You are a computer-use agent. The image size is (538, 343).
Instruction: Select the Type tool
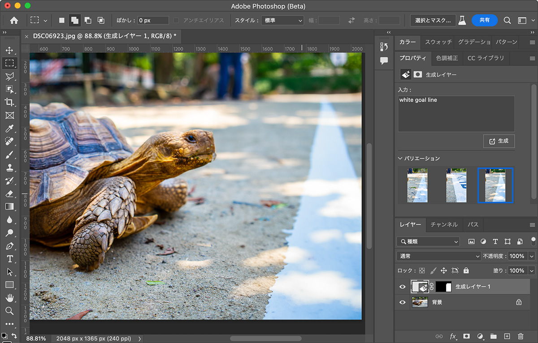point(10,258)
